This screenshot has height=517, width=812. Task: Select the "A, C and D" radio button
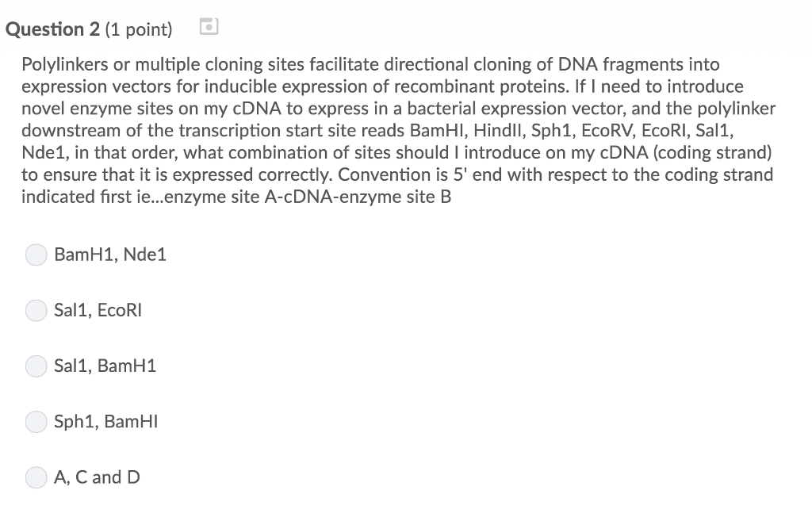(x=36, y=477)
